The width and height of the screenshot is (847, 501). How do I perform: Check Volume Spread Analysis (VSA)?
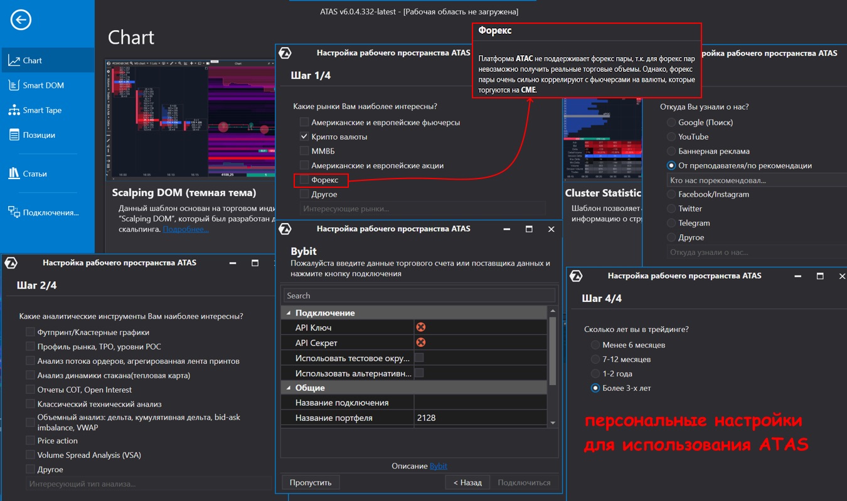30,455
